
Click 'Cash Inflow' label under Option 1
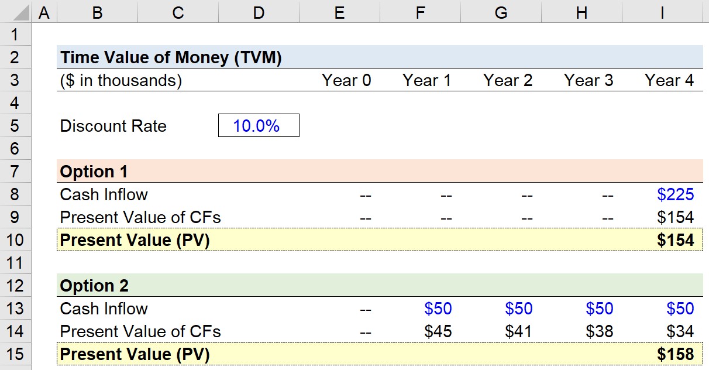click(x=104, y=194)
